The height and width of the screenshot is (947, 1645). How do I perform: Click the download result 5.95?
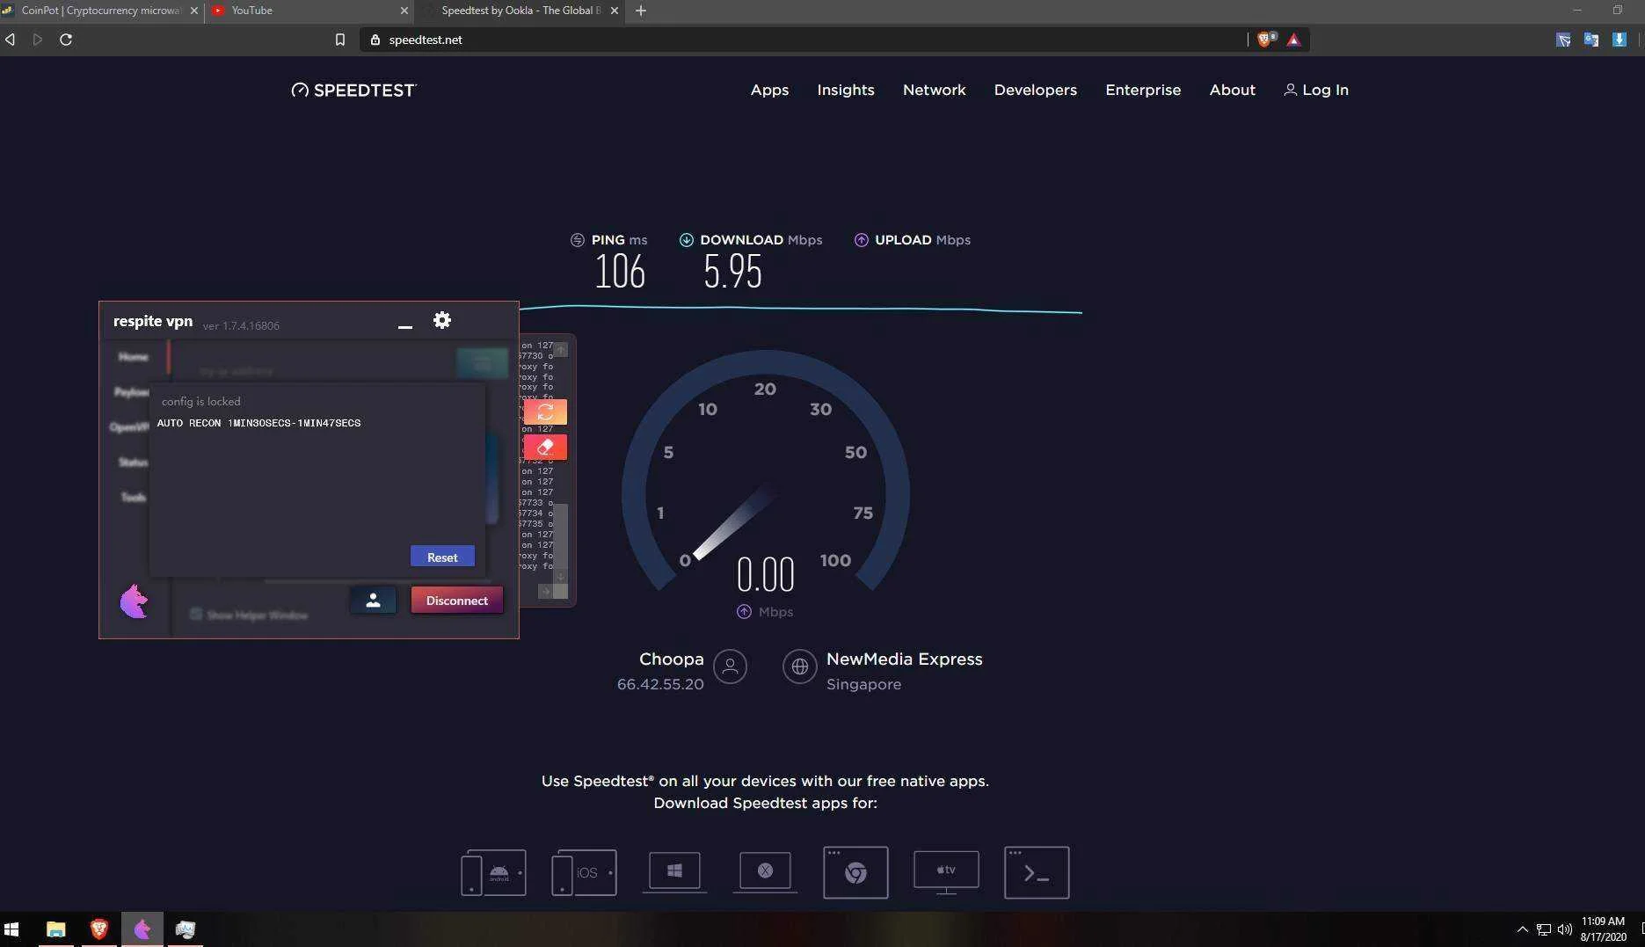pyautogui.click(x=732, y=272)
